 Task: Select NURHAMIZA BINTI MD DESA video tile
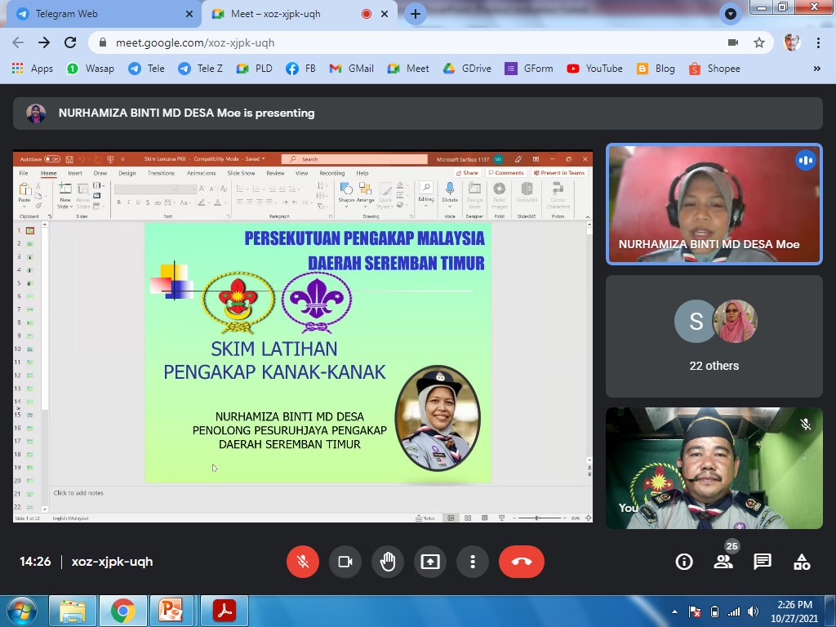click(x=714, y=203)
